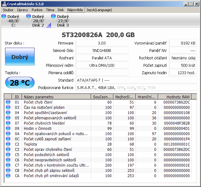Click the empty Písmena oddílů field
Image resolution: width=201 pixels, height=187 pixels.
pyautogui.click(x=102, y=73)
